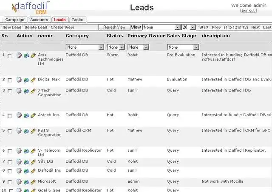This screenshot has width=272, height=192.
Task: Edit Digital Max with yellow pencil icon
Action: pos(33,80)
